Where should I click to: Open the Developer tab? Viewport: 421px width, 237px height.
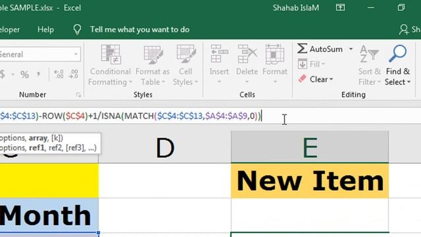(10, 30)
